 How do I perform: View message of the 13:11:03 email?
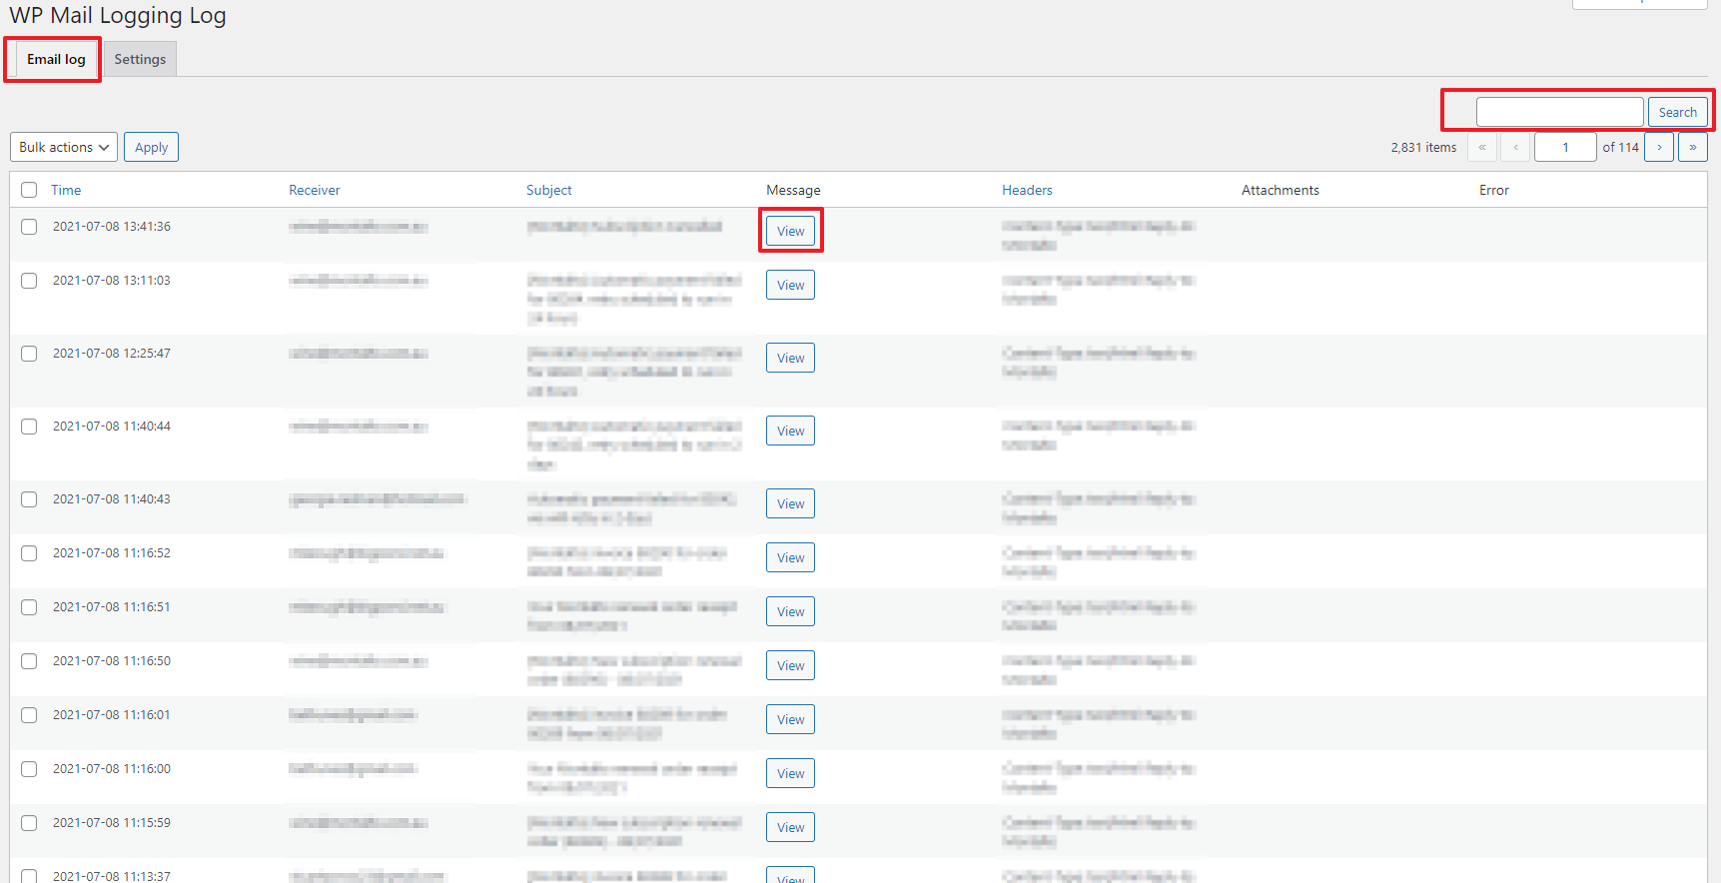[x=790, y=285]
